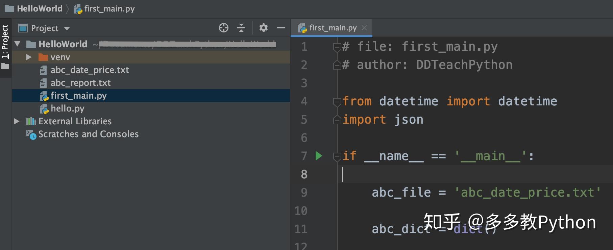The height and width of the screenshot is (250, 613).
Task: Select hello.py in the Project tree
Action: tap(151, 108)
